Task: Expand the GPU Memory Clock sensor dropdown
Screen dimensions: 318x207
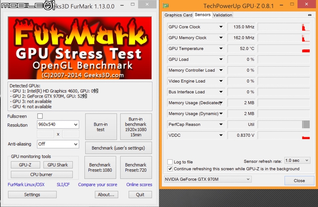Action: point(221,38)
